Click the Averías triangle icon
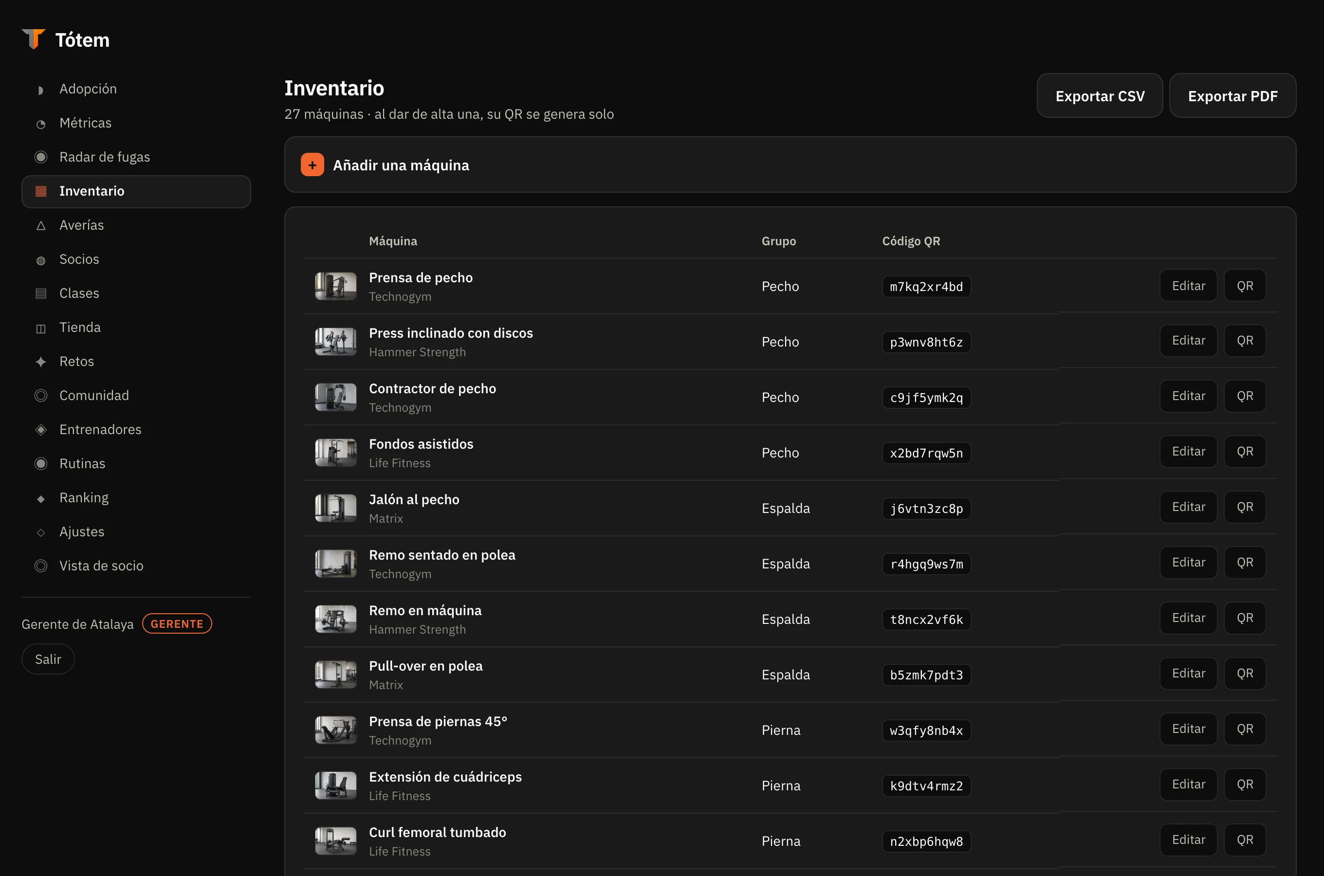 click(41, 225)
